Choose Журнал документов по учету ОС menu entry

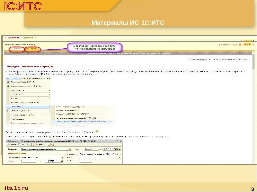26,86
